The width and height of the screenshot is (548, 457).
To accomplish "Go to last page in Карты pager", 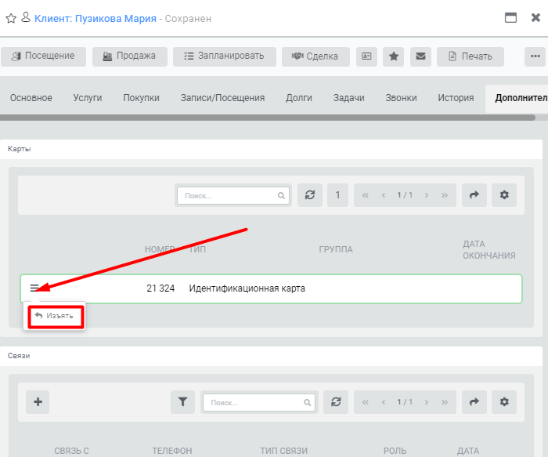I will (x=445, y=195).
